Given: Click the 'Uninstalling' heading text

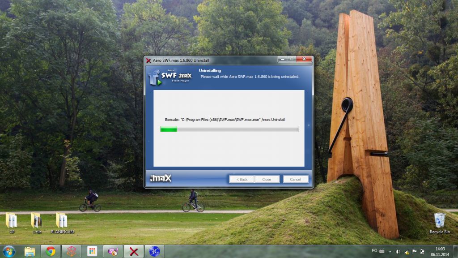Looking at the screenshot, I should 210,70.
